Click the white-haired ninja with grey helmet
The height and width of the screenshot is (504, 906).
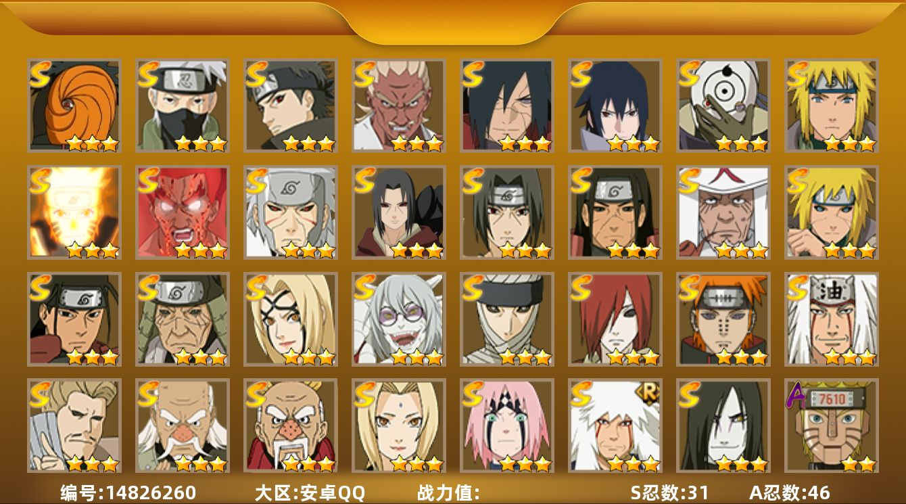point(291,212)
